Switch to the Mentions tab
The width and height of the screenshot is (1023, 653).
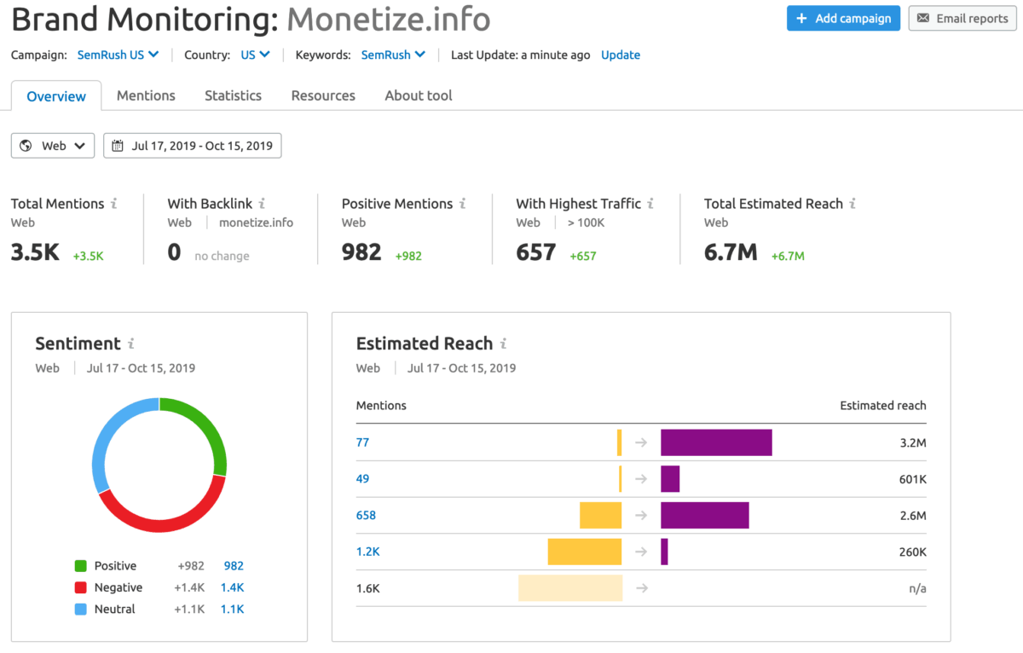coord(146,95)
